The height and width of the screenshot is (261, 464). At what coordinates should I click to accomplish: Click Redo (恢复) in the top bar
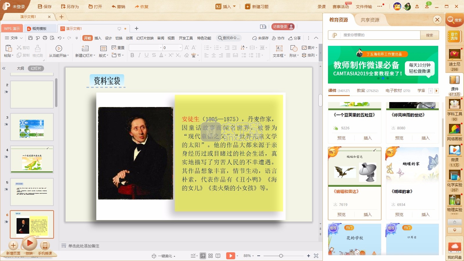pos(142,6)
